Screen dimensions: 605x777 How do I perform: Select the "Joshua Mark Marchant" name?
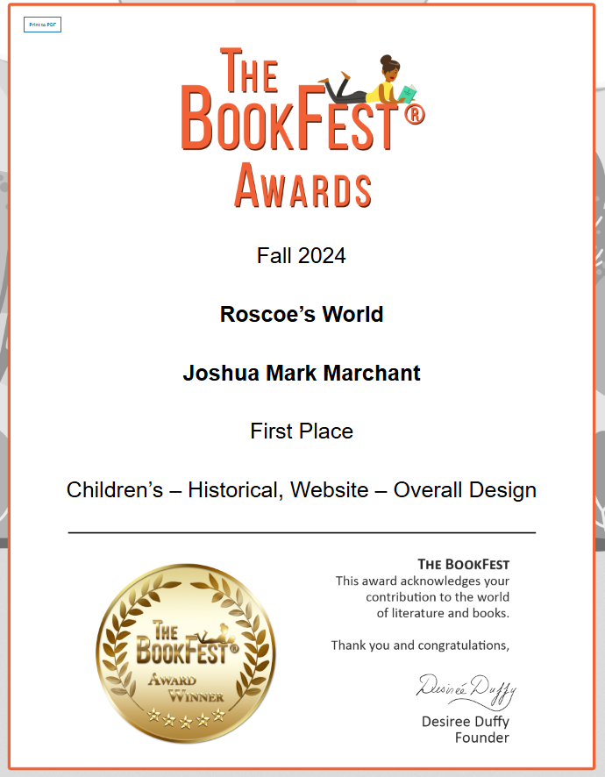click(x=302, y=373)
